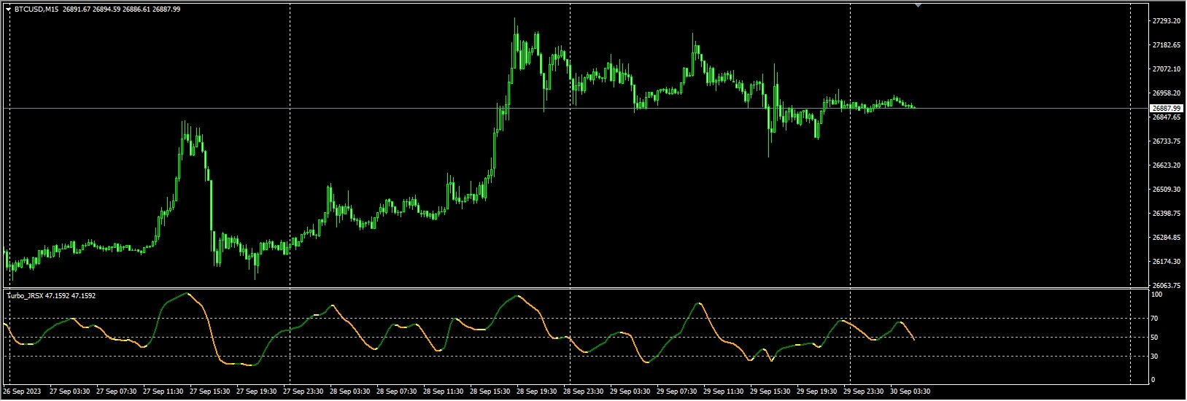1187x401 pixels.
Task: Click the BTCUSD,M15 chart title text
Action: coord(37,9)
